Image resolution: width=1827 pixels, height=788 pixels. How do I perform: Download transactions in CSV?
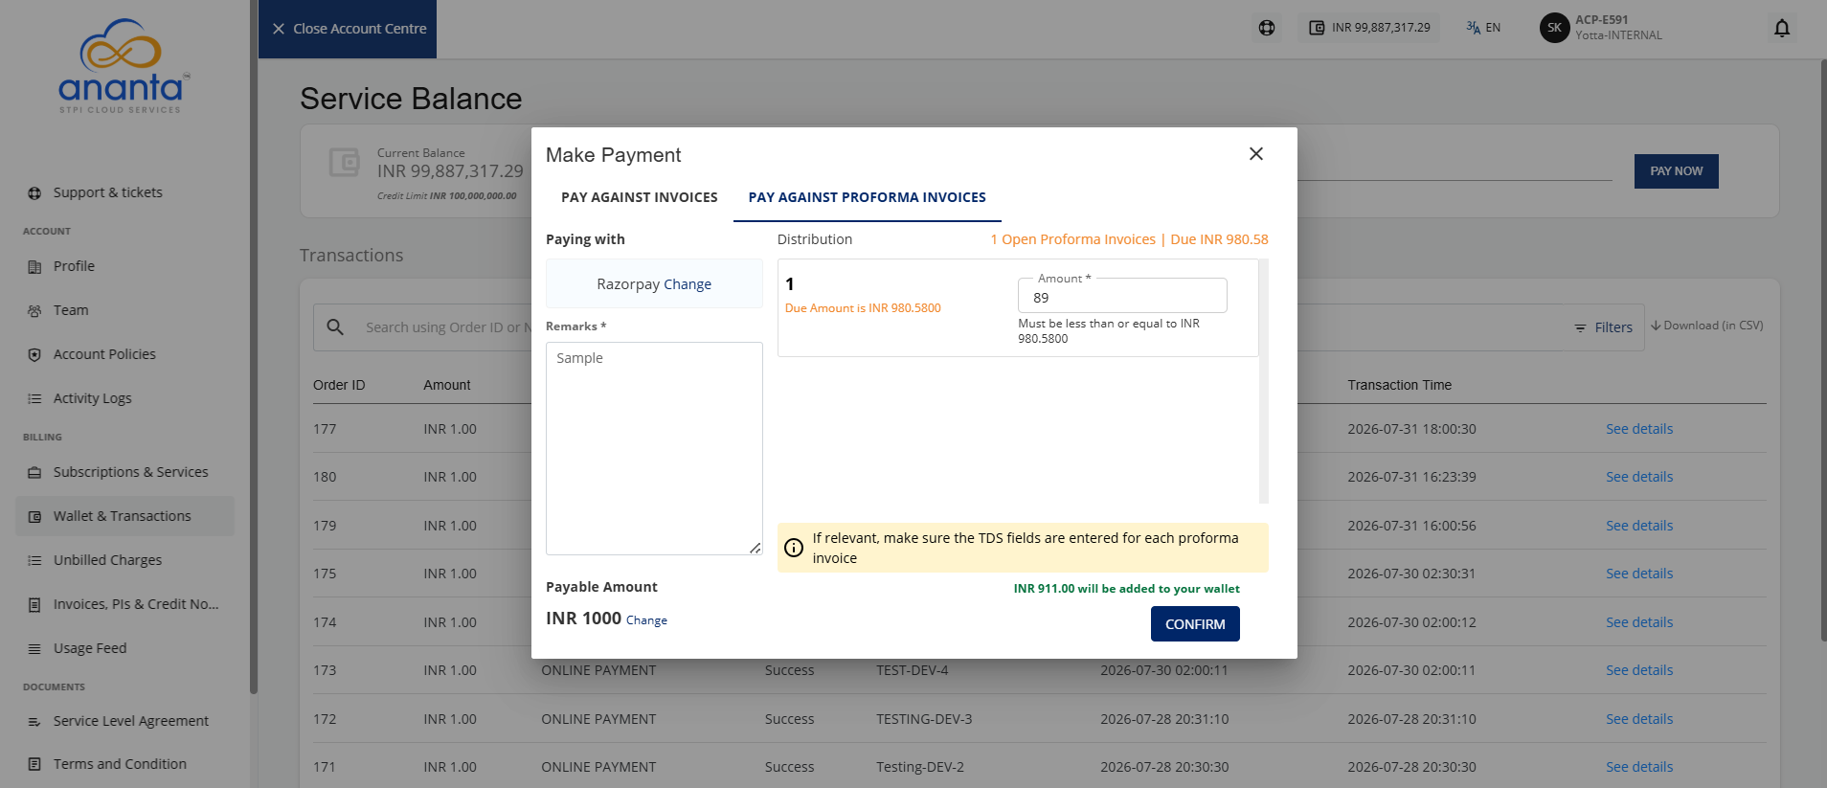point(1706,326)
